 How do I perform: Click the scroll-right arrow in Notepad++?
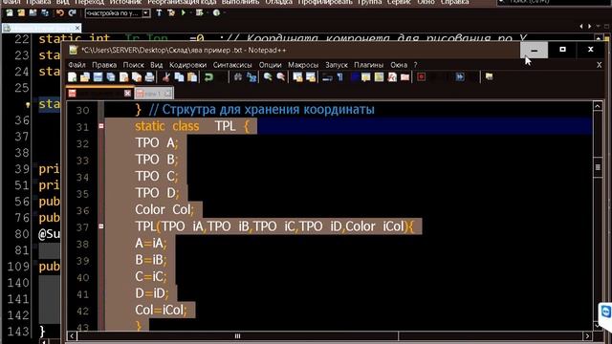point(587,335)
